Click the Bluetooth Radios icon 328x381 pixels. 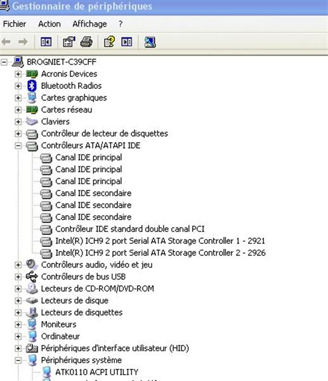tap(32, 86)
